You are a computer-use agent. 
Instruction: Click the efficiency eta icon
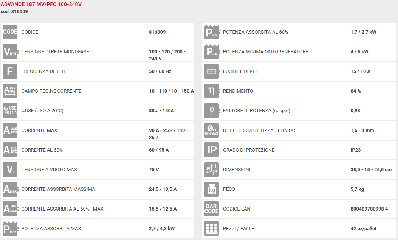click(x=212, y=91)
